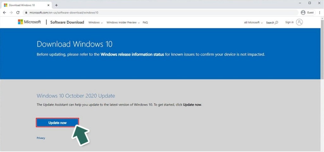324x152 pixels.
Task: Click the Update now button
Action: coord(58,123)
